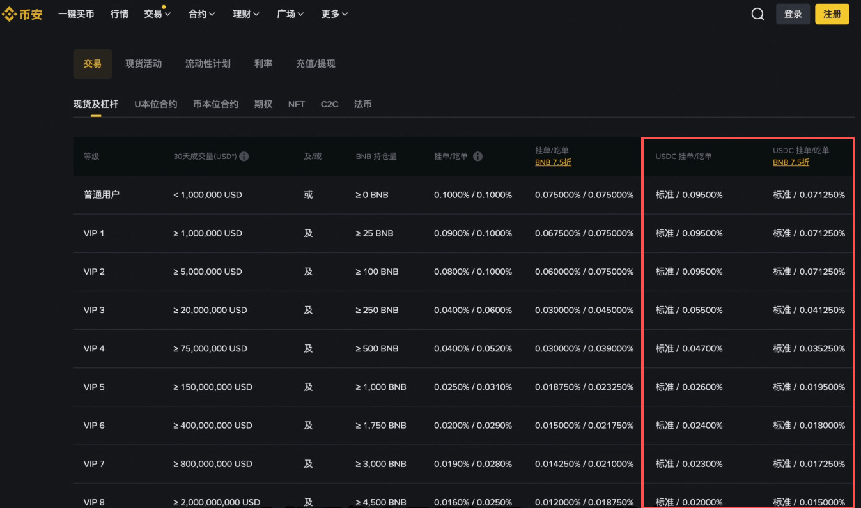861x508 pixels.
Task: Click the 注册 register button
Action: pyautogui.click(x=832, y=13)
